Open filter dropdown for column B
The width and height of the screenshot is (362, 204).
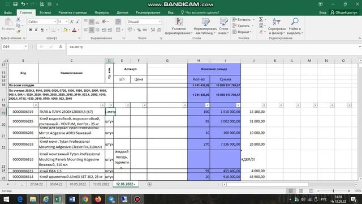coord(36,105)
